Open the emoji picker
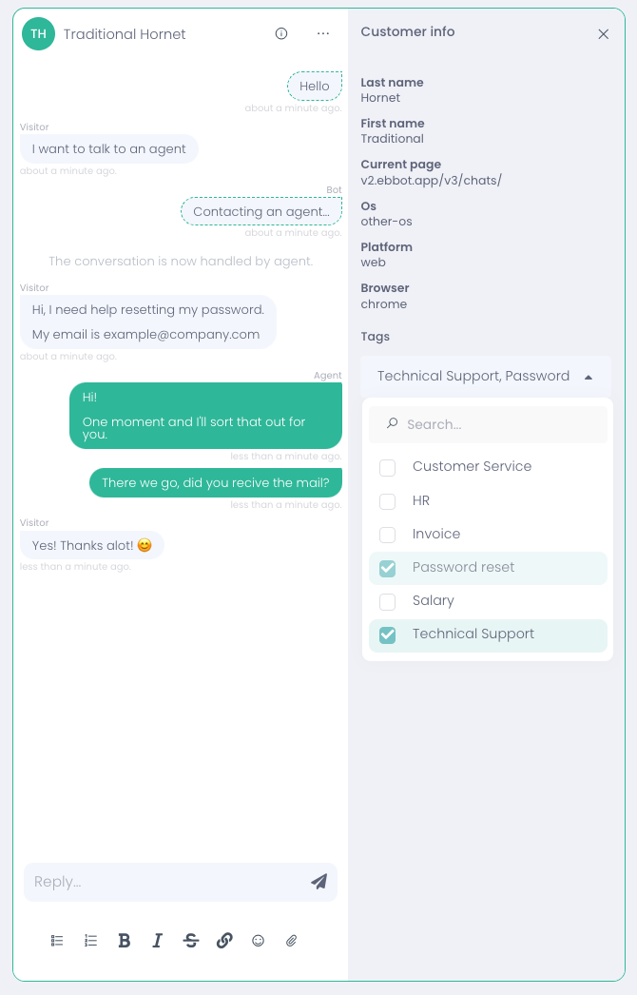The image size is (637, 995). pyautogui.click(x=258, y=941)
